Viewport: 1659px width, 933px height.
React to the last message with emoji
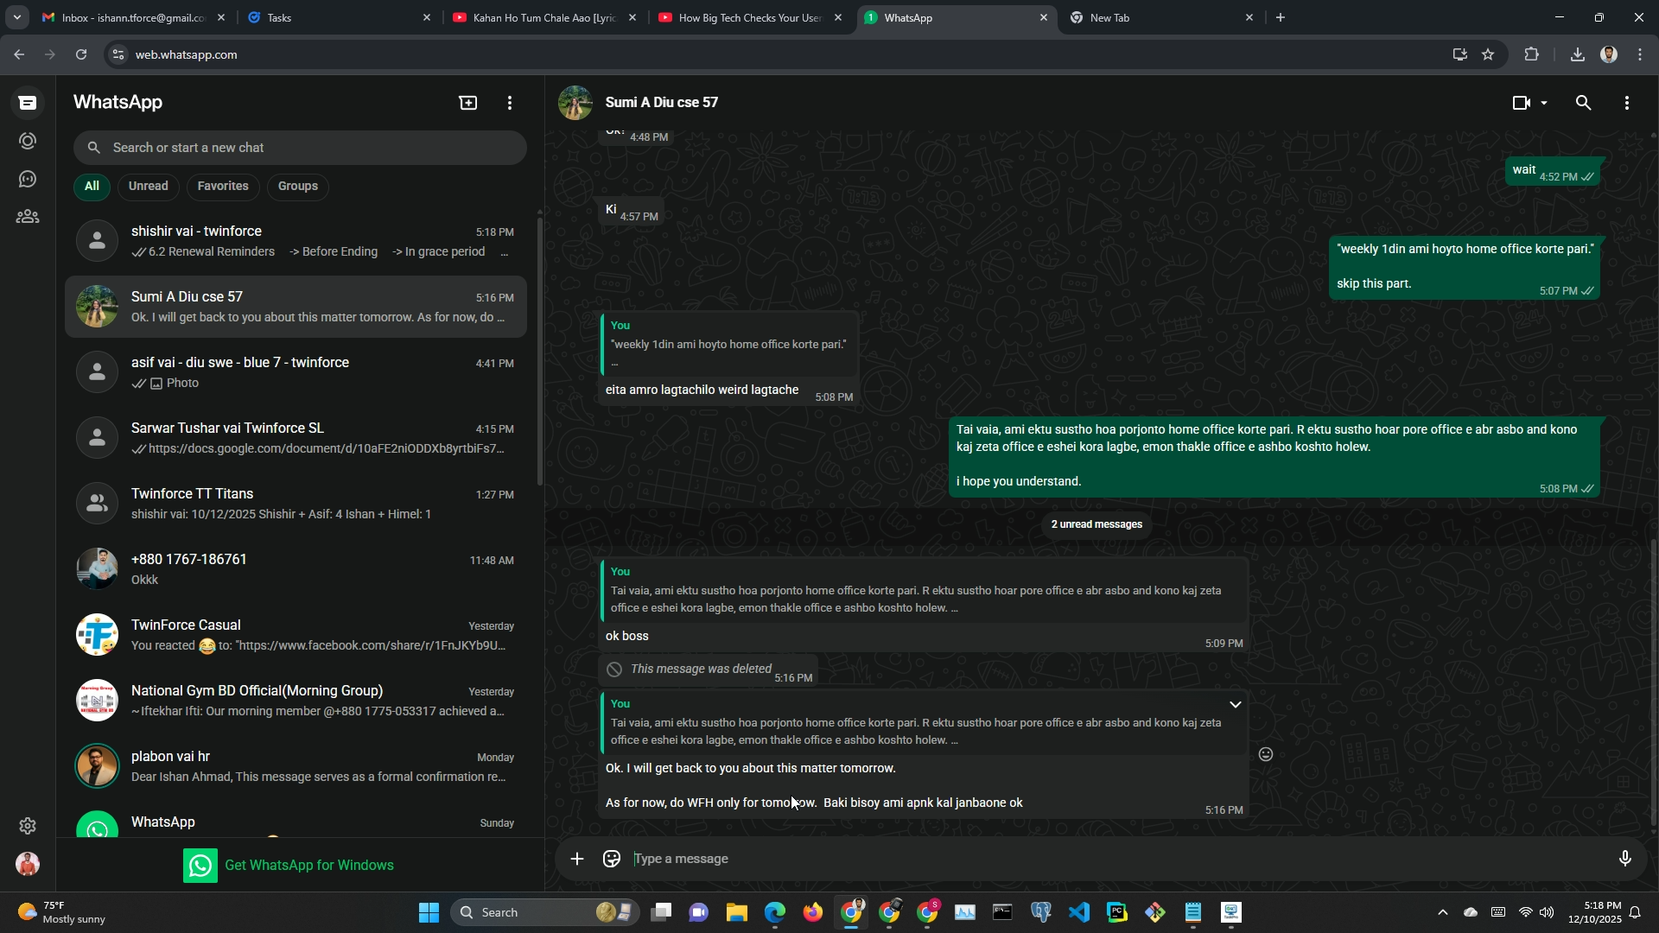[1266, 754]
